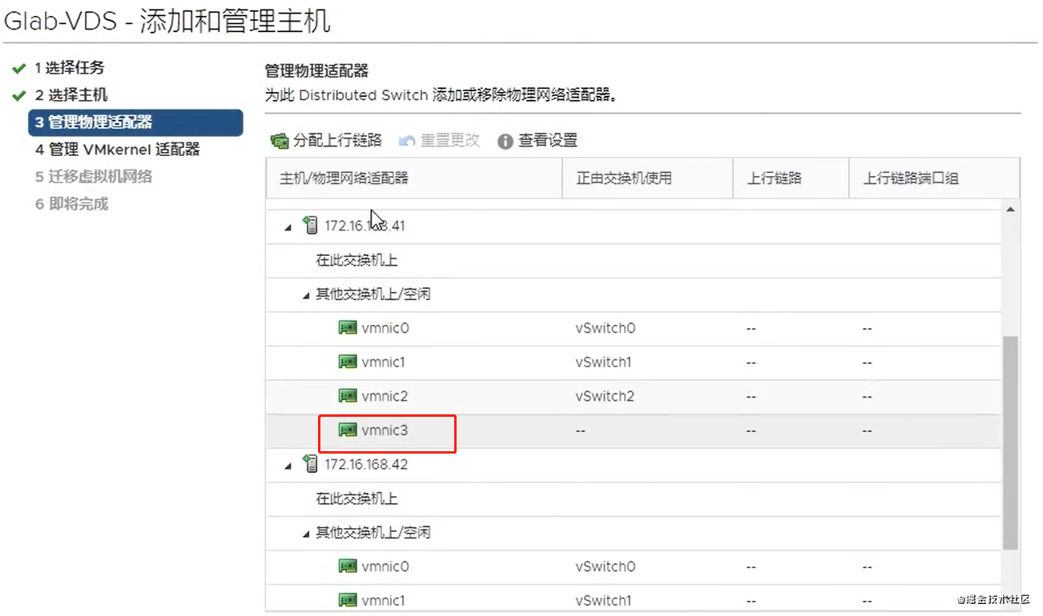Sort by 正由交换机使用 column header
The image size is (1043, 616).
[648, 178]
